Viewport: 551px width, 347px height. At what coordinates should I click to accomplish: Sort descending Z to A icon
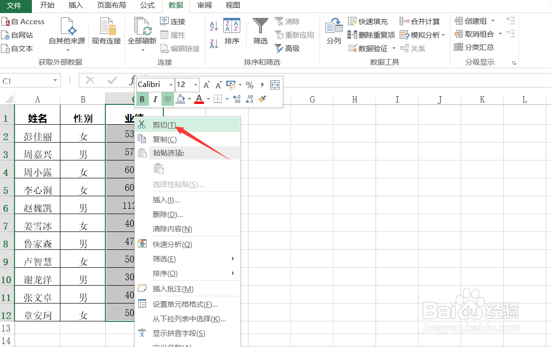pyautogui.click(x=214, y=44)
